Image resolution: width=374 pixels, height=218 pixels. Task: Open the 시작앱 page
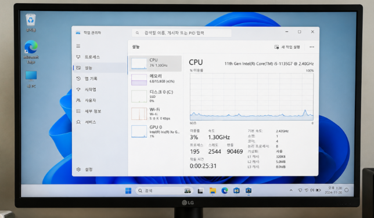[x=100, y=89]
